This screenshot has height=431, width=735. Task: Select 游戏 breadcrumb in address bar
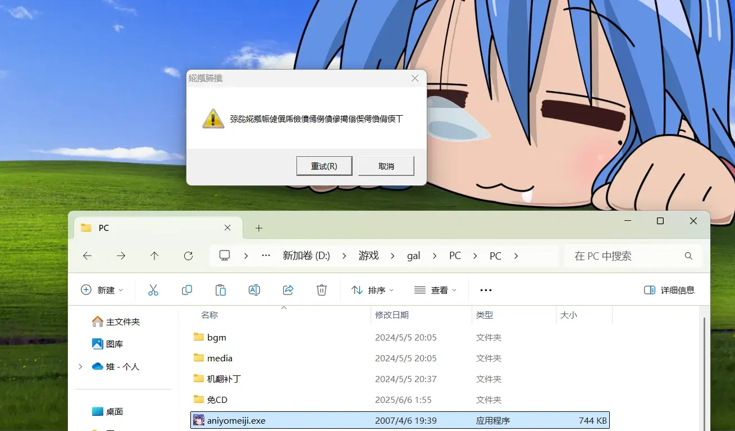pyautogui.click(x=369, y=256)
